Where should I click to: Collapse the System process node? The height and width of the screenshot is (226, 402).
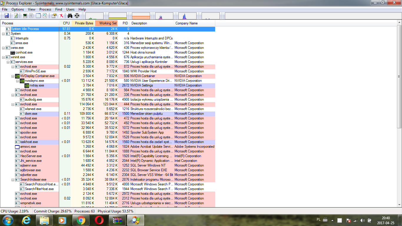pos(3,34)
